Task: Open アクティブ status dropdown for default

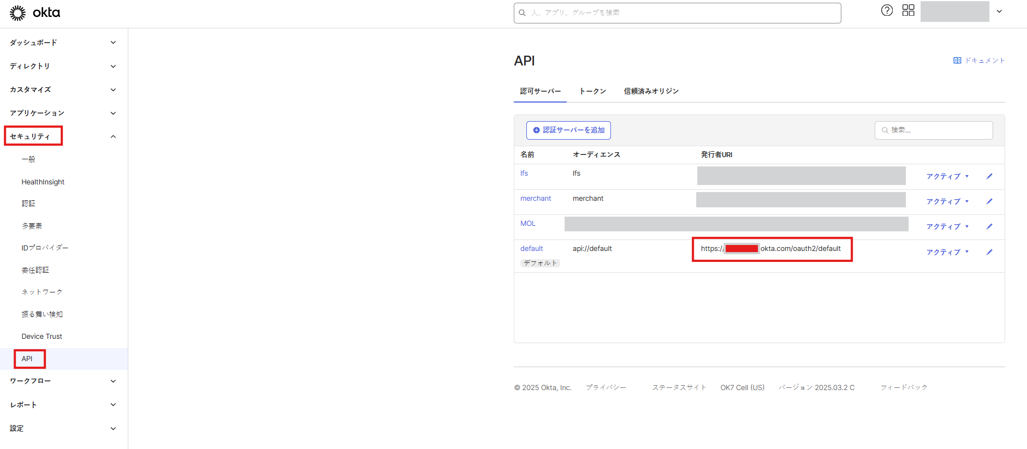Action: tap(947, 252)
